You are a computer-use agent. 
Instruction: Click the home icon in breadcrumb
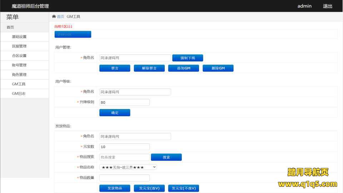point(54,16)
